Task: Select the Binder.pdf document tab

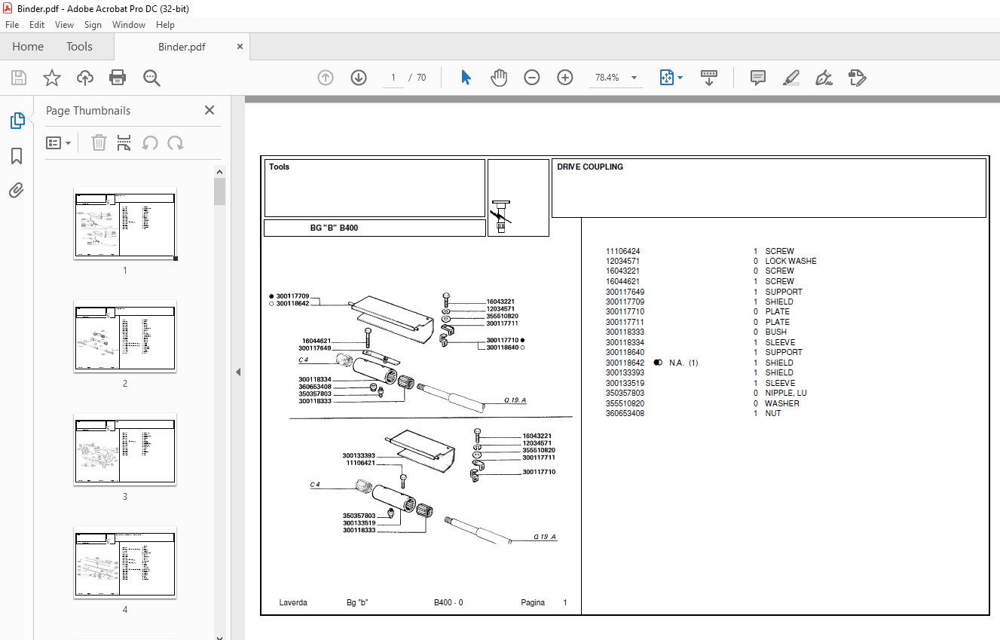Action: tap(182, 47)
